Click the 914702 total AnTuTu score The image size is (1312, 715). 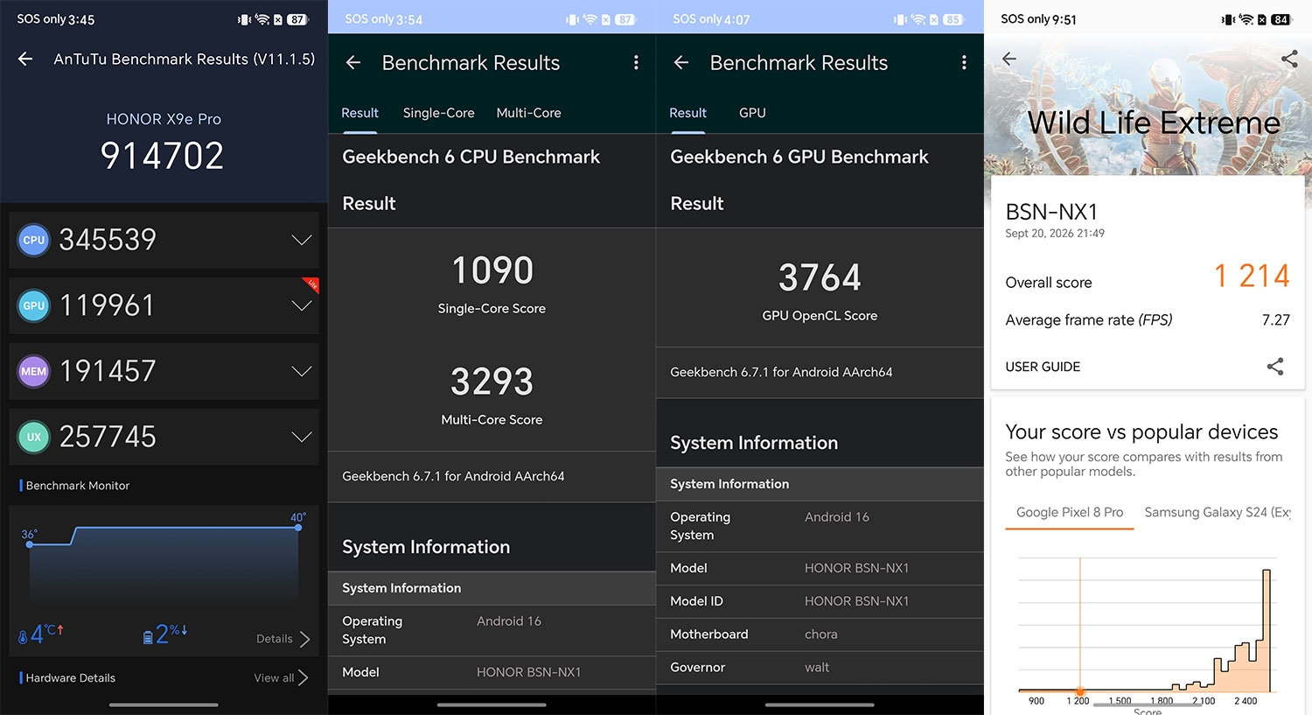[163, 156]
